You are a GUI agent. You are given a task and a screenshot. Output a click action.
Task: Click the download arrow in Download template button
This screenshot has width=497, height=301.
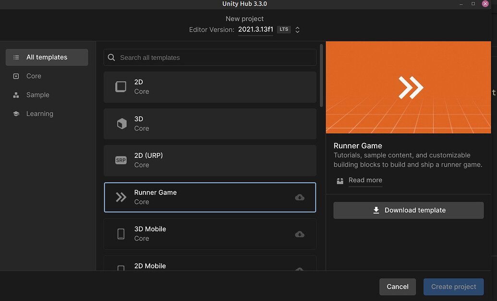[x=376, y=210]
